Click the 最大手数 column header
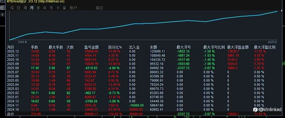The height and width of the screenshot is (118, 285). [56, 47]
